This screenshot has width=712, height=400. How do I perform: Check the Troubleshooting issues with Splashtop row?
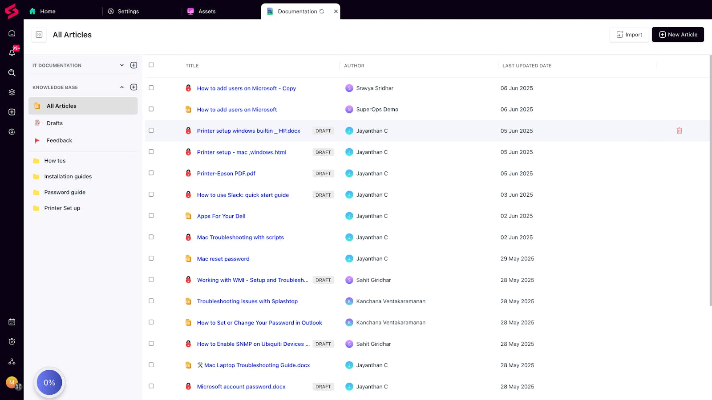tap(151, 301)
